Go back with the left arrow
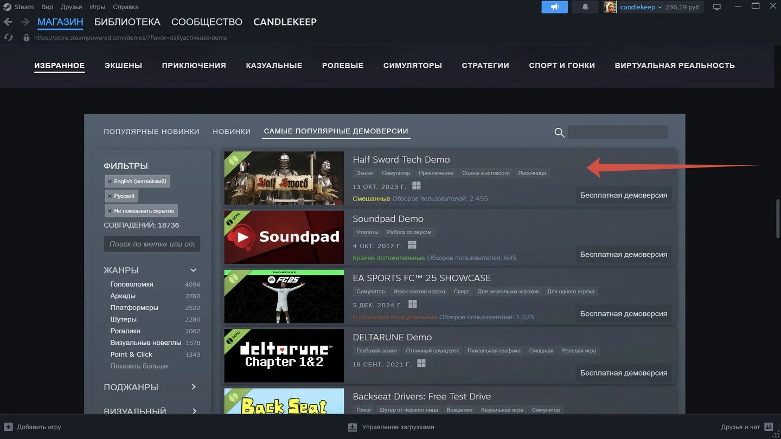781x439 pixels. [x=8, y=22]
